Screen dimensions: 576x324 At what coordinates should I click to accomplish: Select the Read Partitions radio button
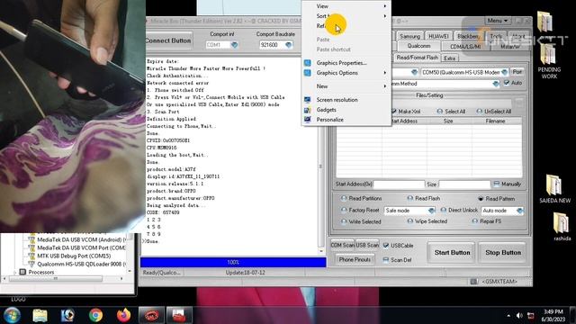pyautogui.click(x=344, y=198)
